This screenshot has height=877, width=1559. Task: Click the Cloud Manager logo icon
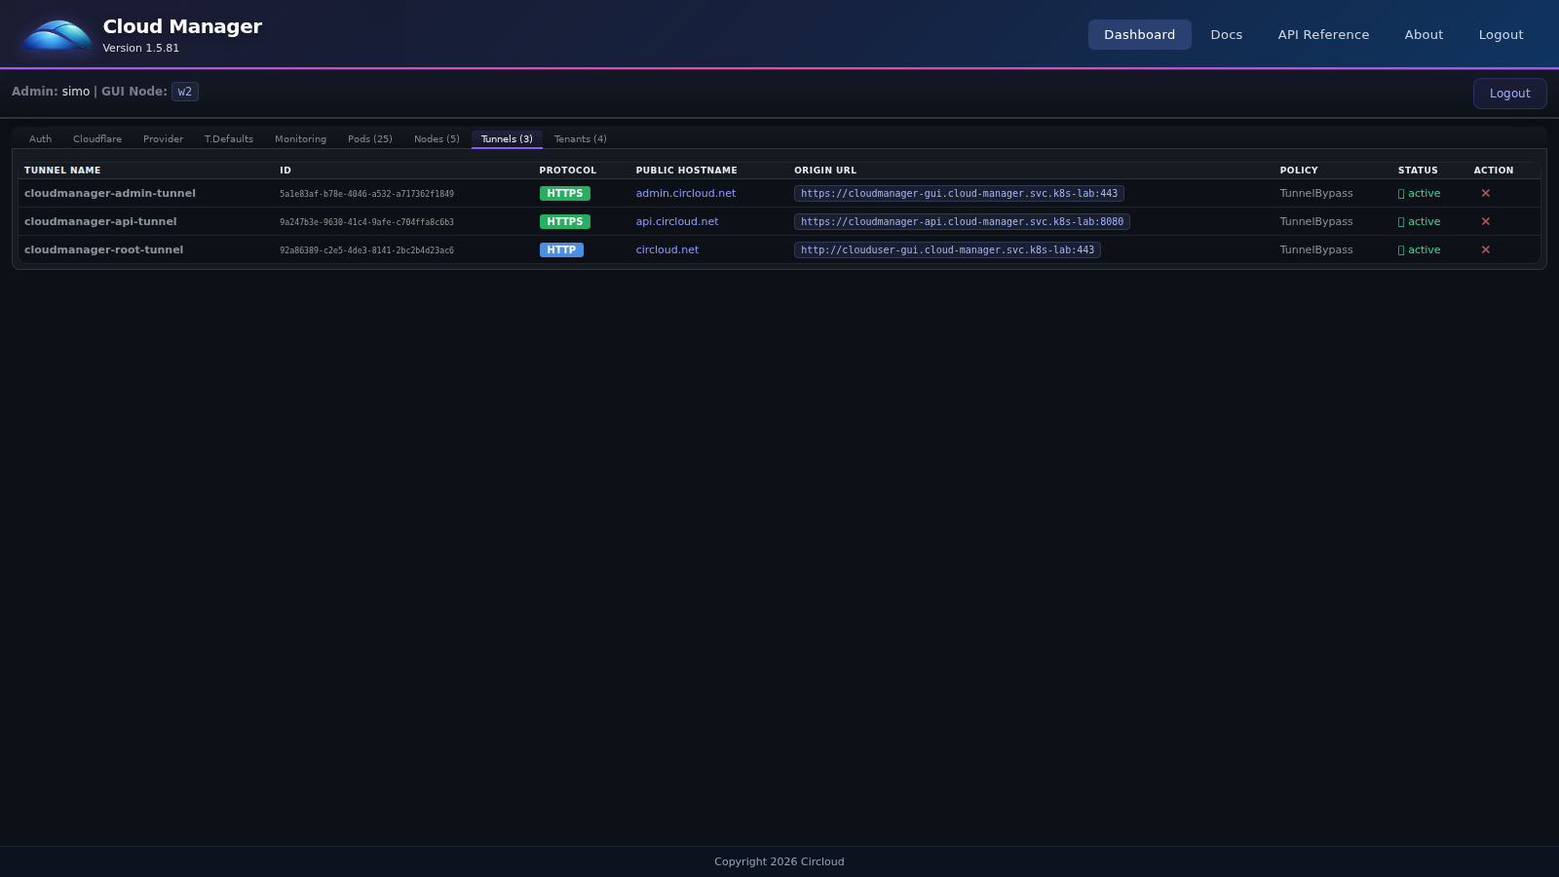pyautogui.click(x=56, y=34)
